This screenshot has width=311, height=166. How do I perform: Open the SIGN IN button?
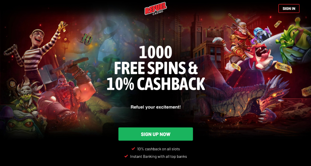pos(289,8)
